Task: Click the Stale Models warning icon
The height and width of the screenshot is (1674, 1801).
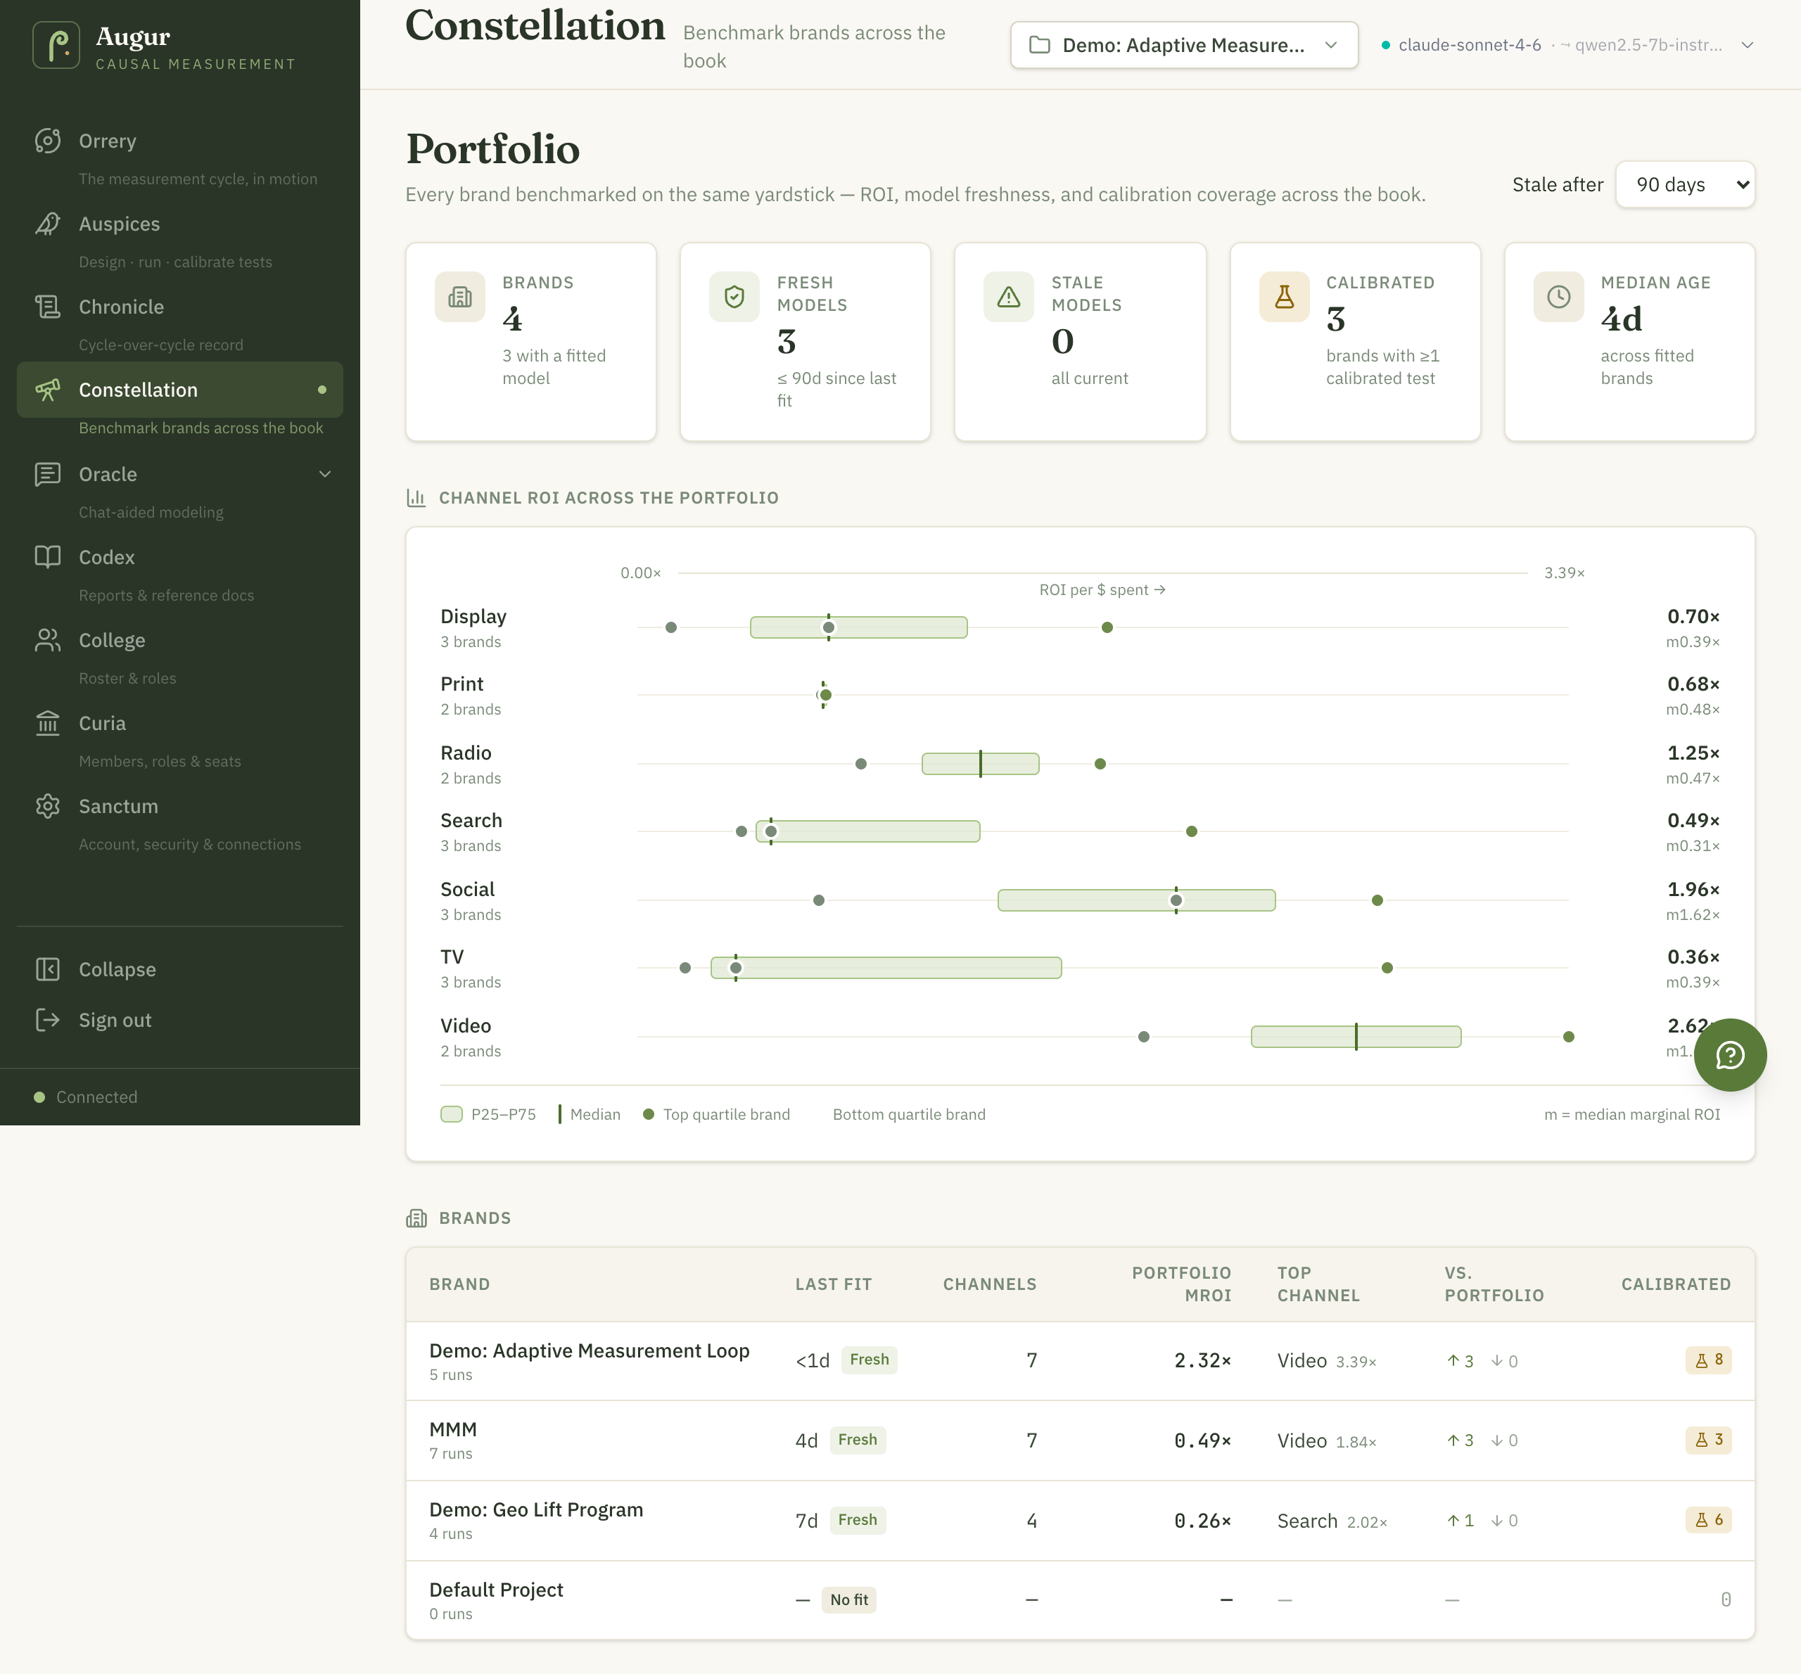Action: point(1008,297)
